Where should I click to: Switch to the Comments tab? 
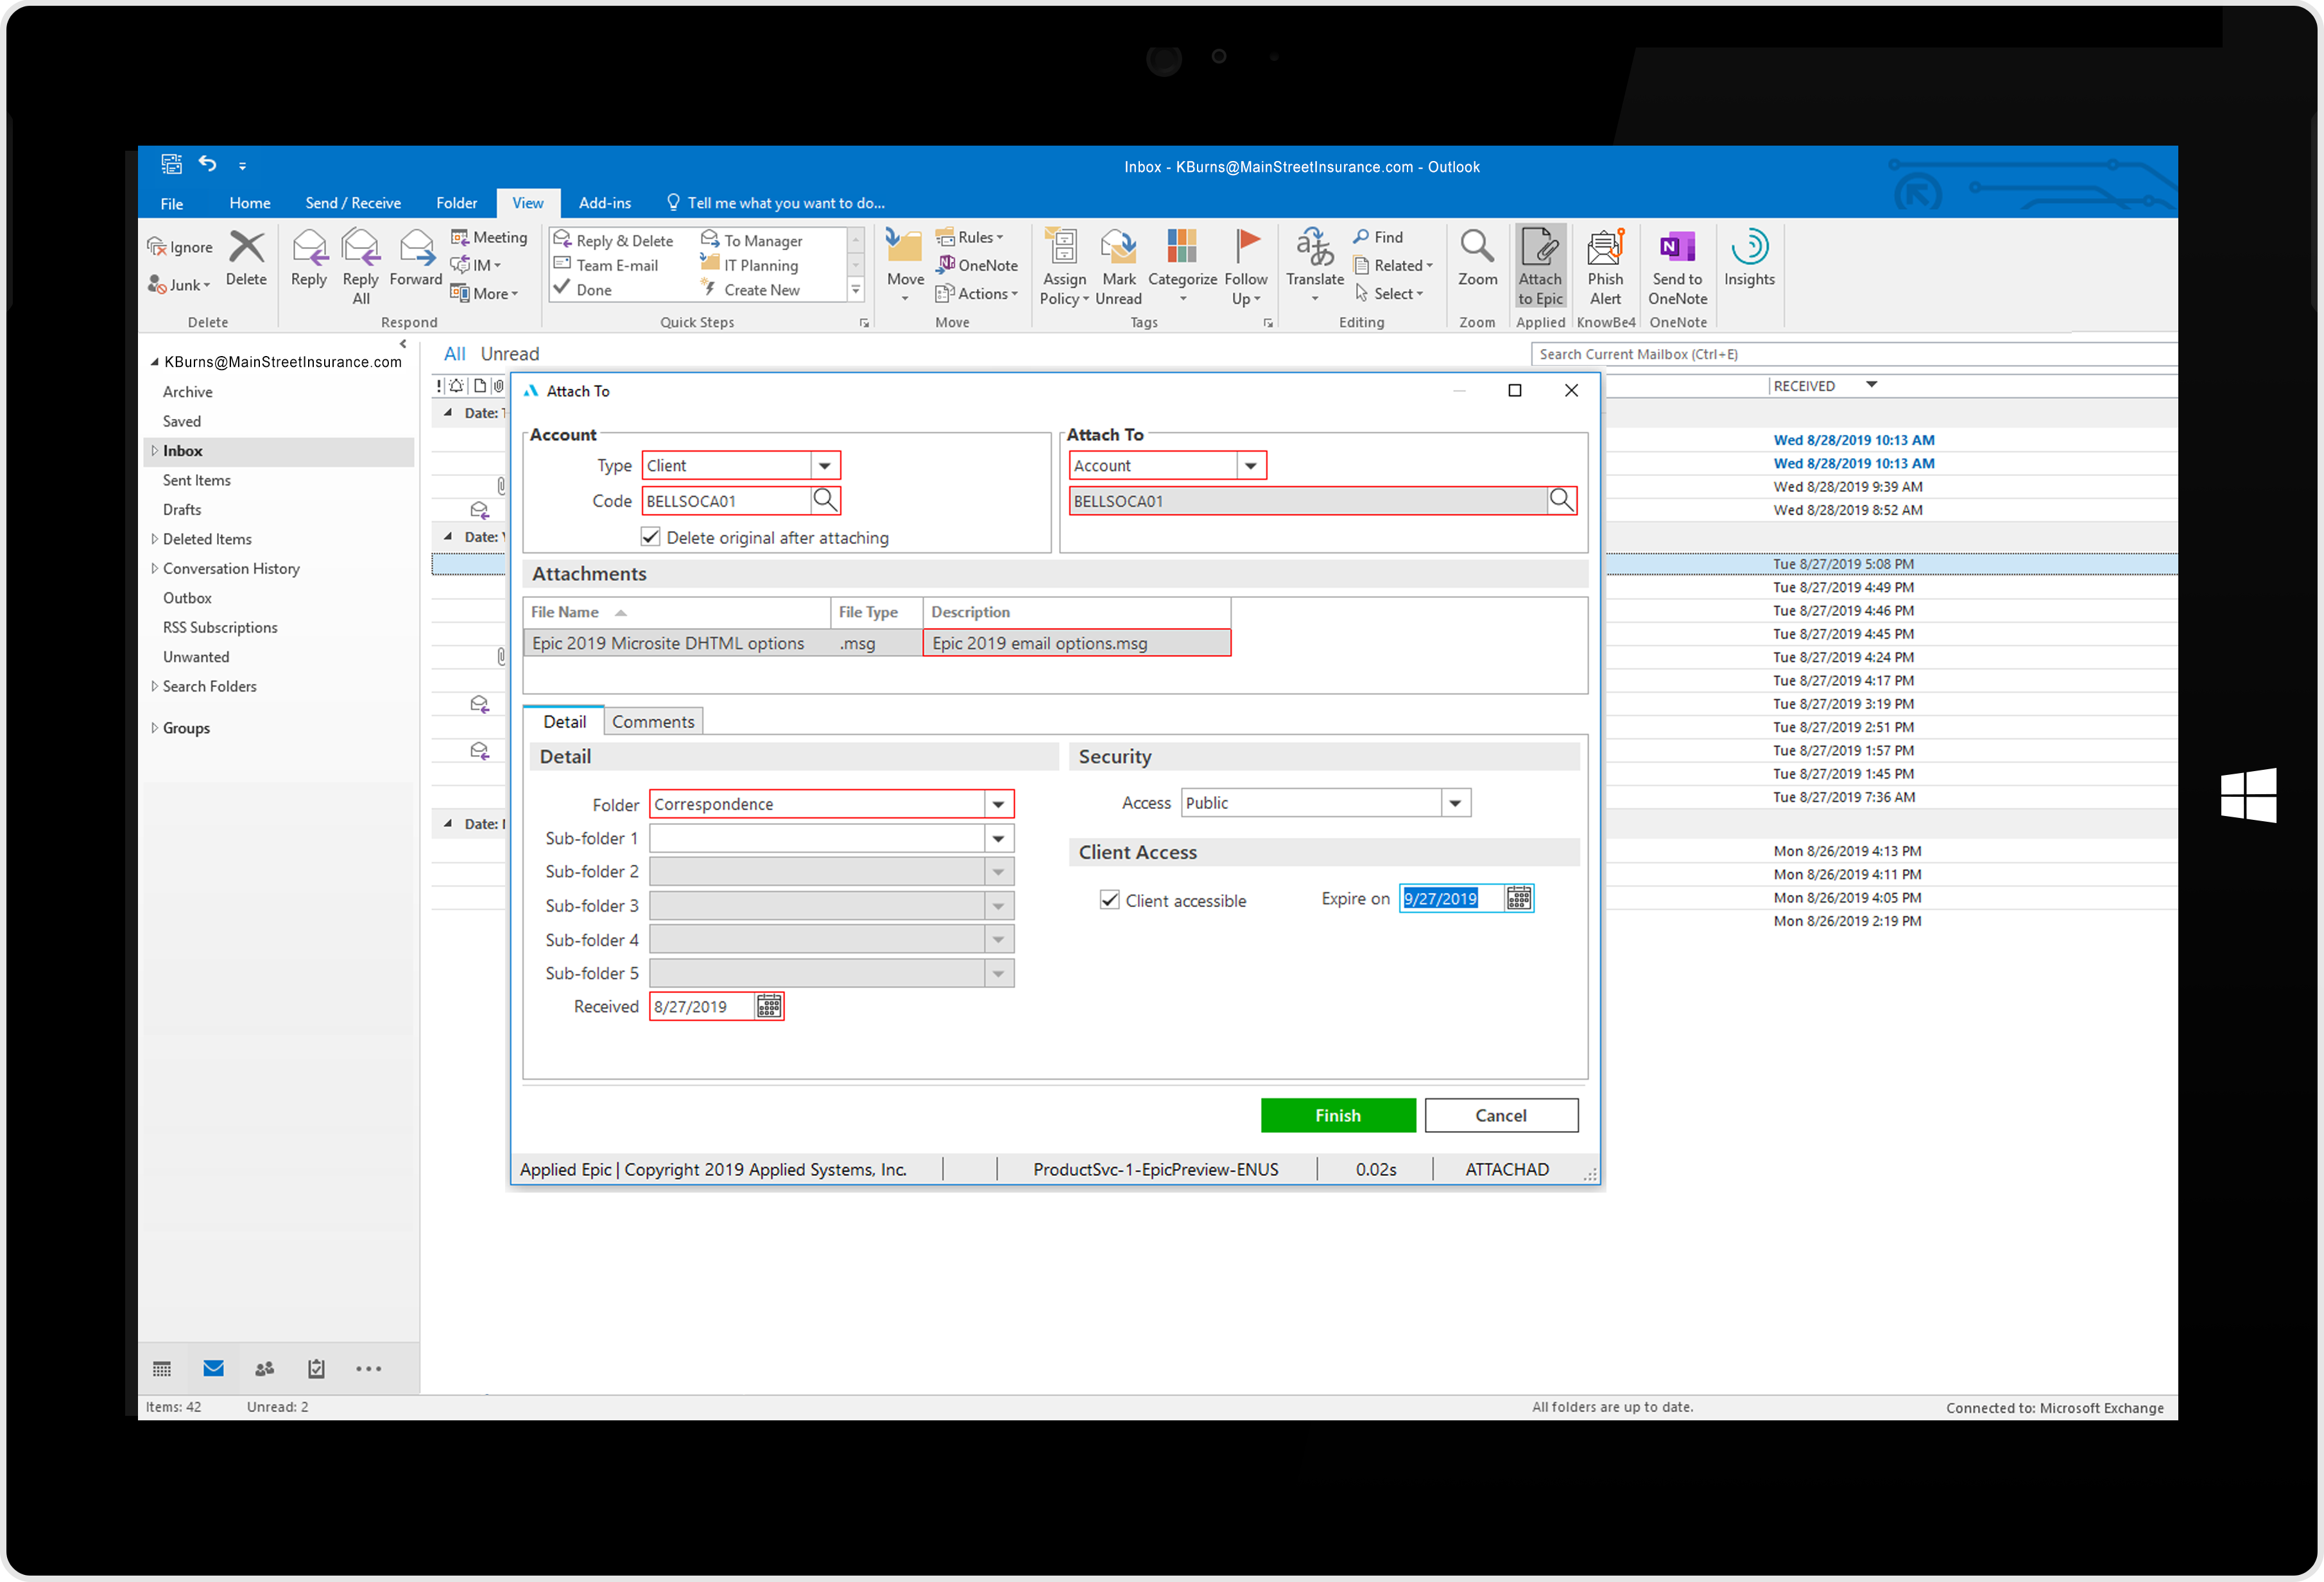(652, 722)
